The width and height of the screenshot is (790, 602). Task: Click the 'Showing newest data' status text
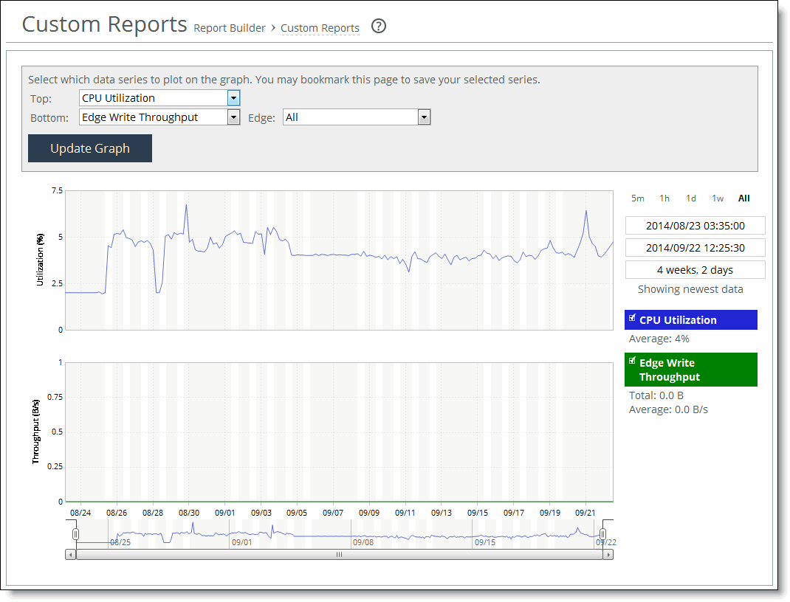click(x=690, y=289)
